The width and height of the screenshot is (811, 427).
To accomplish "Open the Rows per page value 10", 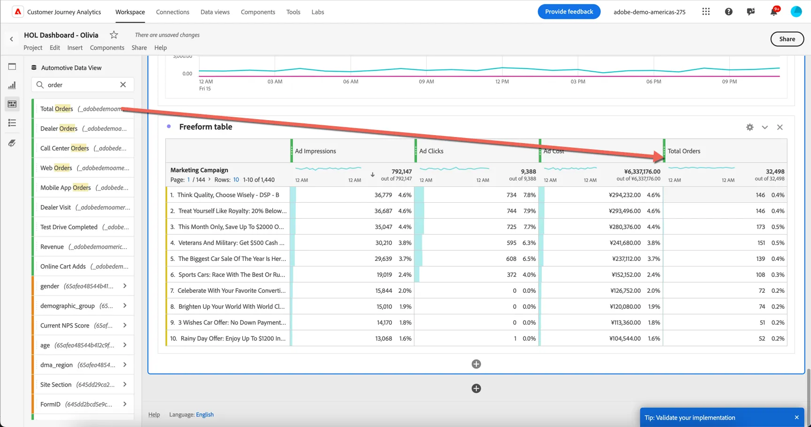I will 236,180.
